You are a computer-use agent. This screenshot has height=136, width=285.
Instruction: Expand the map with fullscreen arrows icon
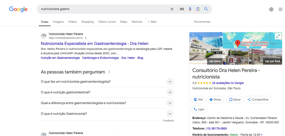pyautogui.click(x=278, y=36)
